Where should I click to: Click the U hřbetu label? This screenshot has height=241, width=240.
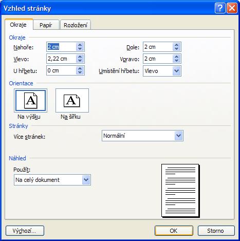coord(25,71)
